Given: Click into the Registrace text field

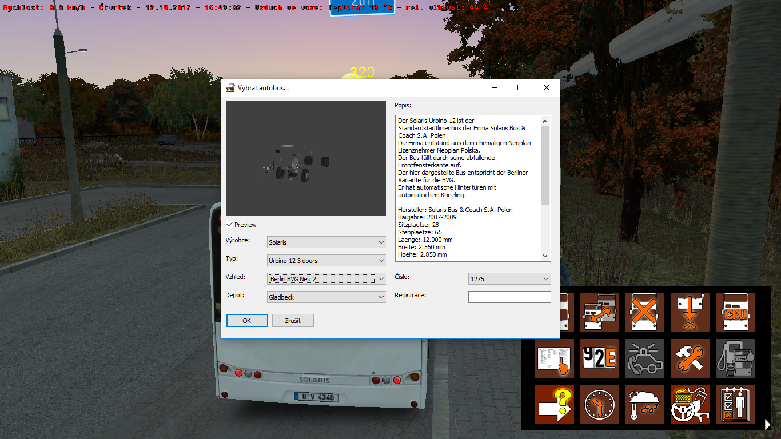Looking at the screenshot, I should click(x=509, y=297).
